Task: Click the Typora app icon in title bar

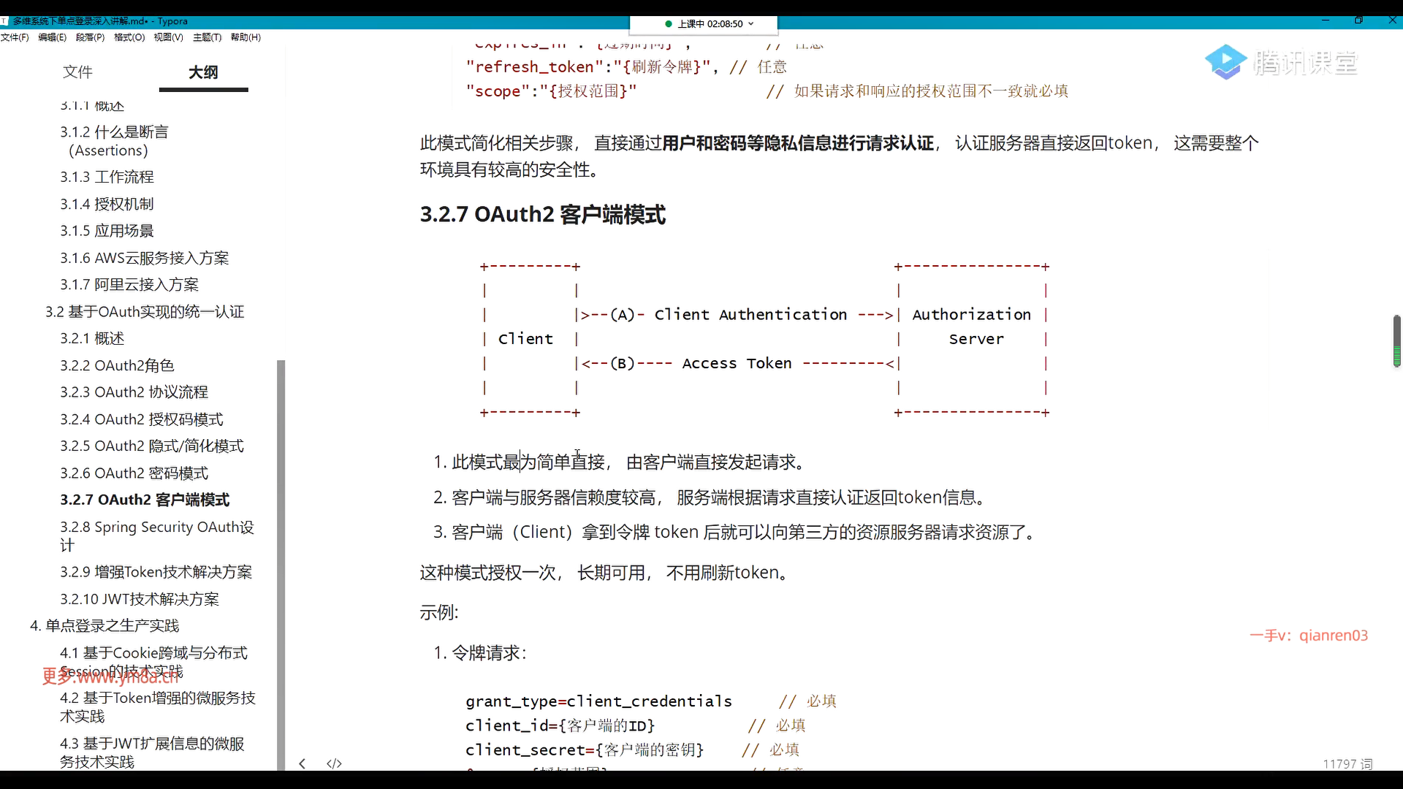Action: (4, 21)
